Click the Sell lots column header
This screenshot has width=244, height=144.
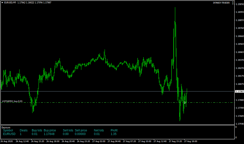(68, 130)
